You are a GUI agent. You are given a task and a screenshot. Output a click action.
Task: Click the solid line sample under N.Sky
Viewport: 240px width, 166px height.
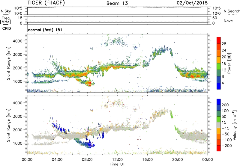click(x=6, y=14)
